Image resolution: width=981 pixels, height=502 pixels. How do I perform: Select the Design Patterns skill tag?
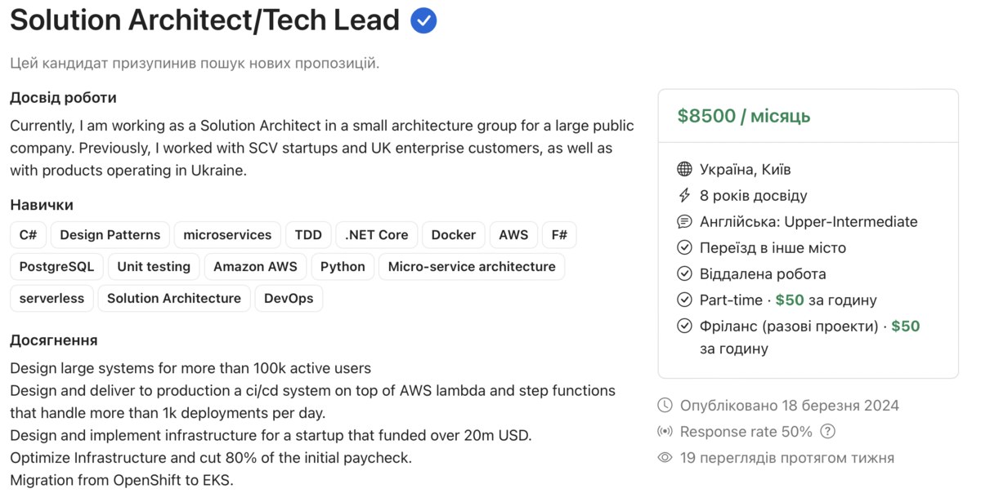pyautogui.click(x=110, y=235)
